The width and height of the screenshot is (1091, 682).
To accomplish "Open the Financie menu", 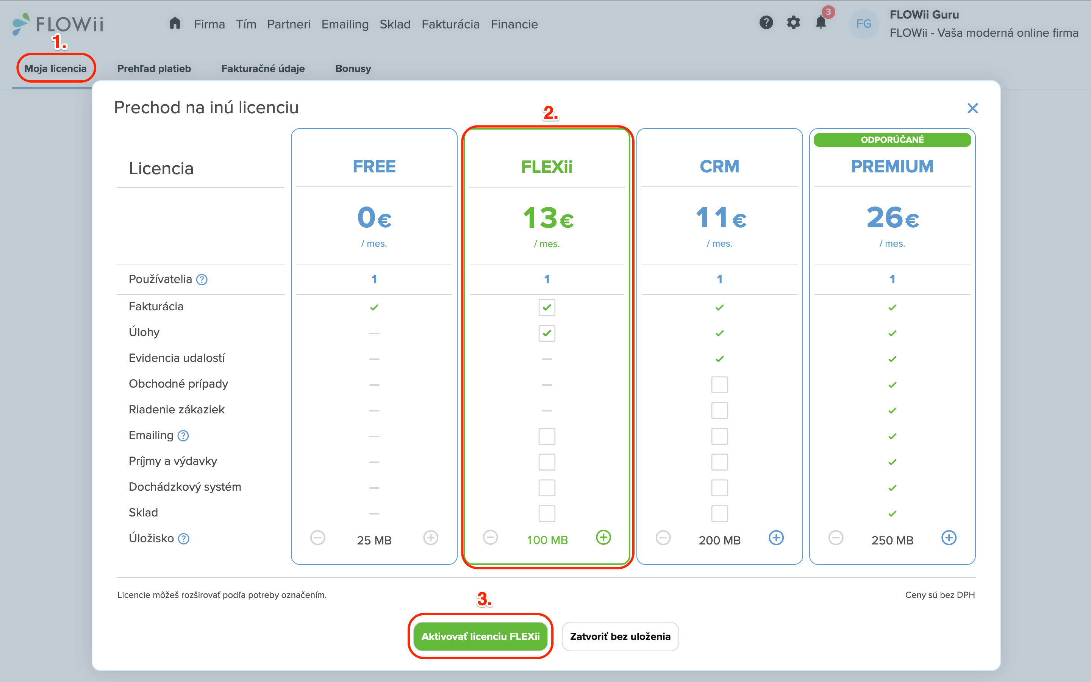I will click(514, 24).
